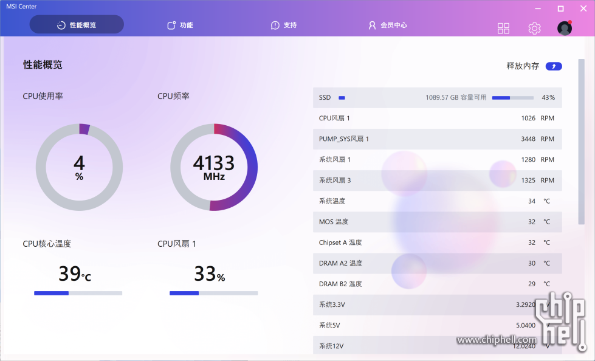Viewport: 595px width, 361px height.
Task: Select the 系统风扇 3 row
Action: (437, 180)
